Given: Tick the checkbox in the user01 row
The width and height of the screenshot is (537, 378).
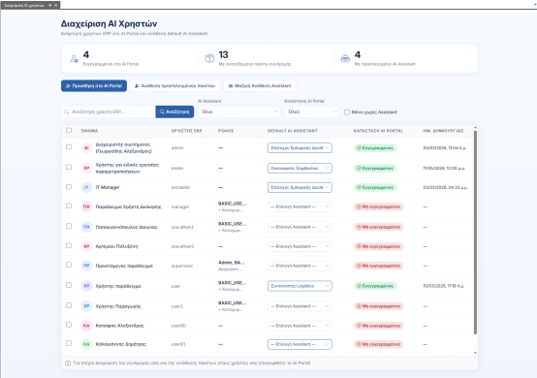Looking at the screenshot, I should click(69, 343).
